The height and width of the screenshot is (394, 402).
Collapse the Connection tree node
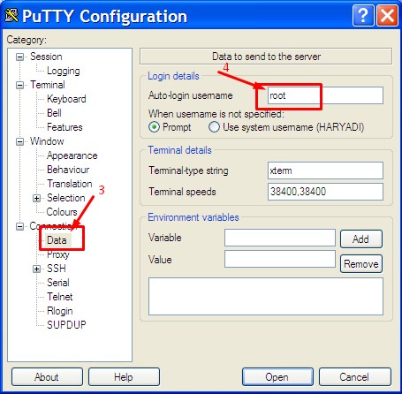click(19, 226)
